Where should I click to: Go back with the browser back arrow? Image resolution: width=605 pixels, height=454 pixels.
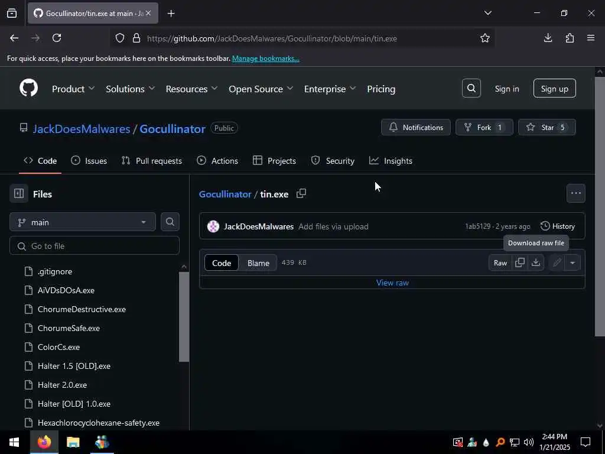(x=14, y=38)
